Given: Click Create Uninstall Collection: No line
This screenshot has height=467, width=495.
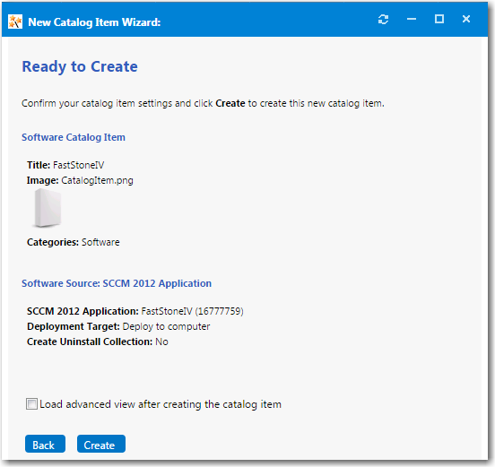Looking at the screenshot, I should 98,342.
